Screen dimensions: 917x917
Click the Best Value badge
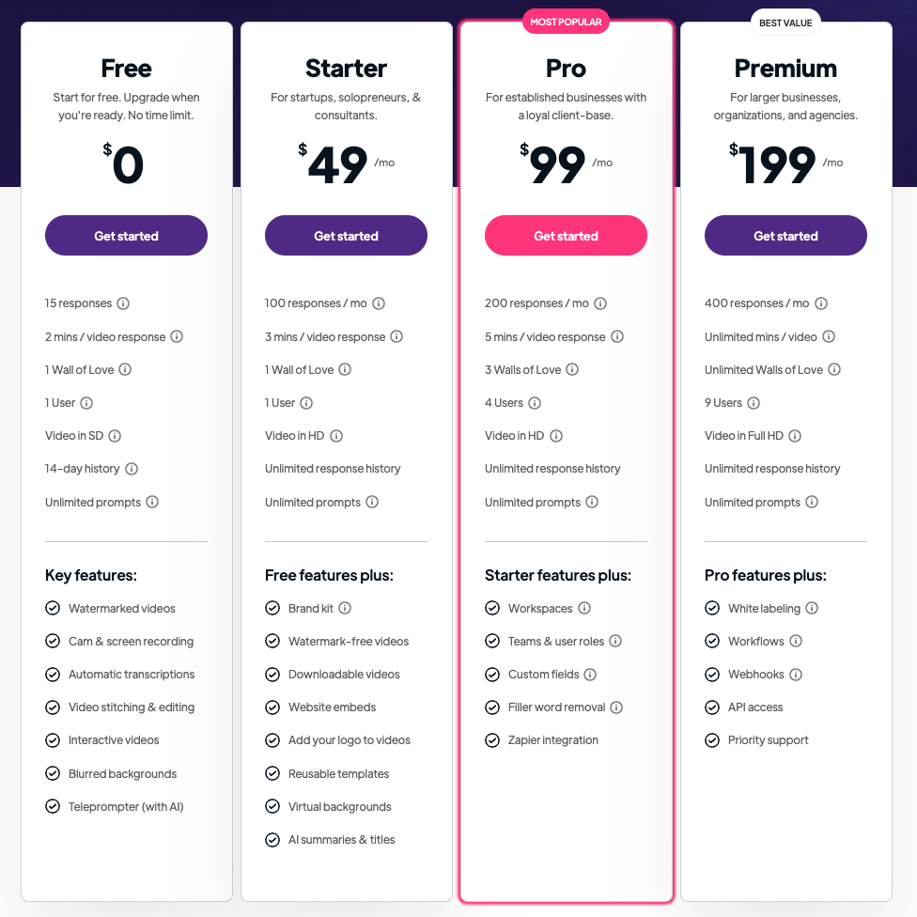click(x=785, y=23)
